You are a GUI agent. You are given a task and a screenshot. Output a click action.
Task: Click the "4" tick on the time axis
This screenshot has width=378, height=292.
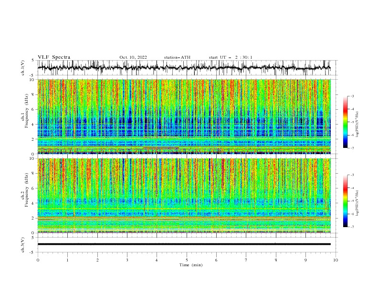(157, 260)
